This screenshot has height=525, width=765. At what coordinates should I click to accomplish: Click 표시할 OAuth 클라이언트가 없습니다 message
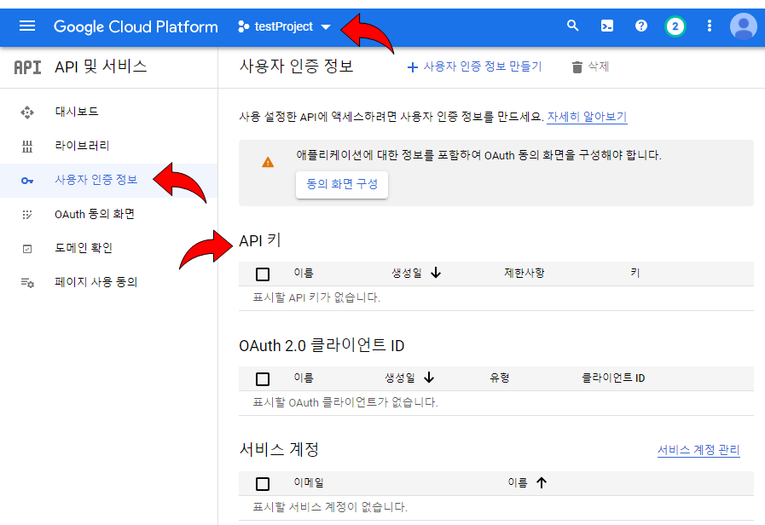click(345, 402)
